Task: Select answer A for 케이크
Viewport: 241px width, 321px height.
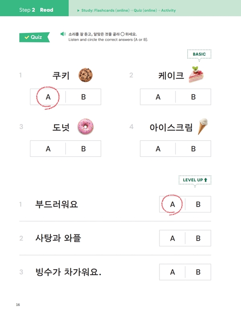Action: (158, 97)
